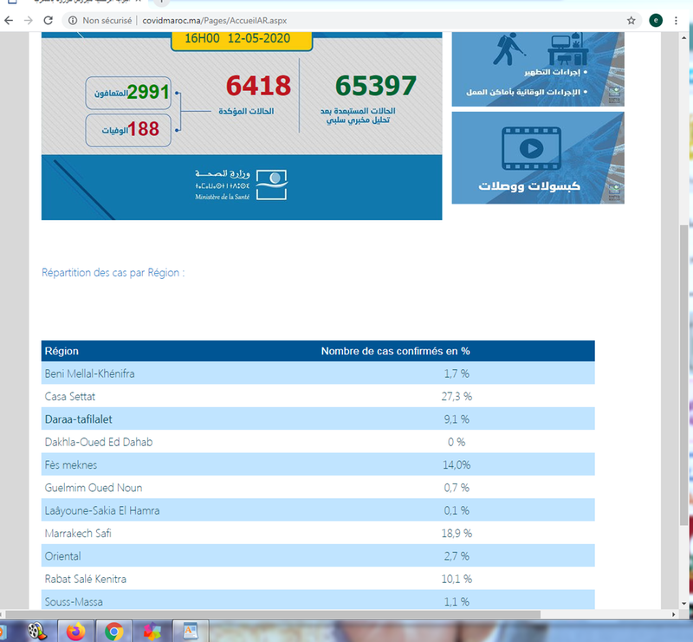Click the vertical page scrollbar
This screenshot has height=642, width=693.
[x=686, y=347]
